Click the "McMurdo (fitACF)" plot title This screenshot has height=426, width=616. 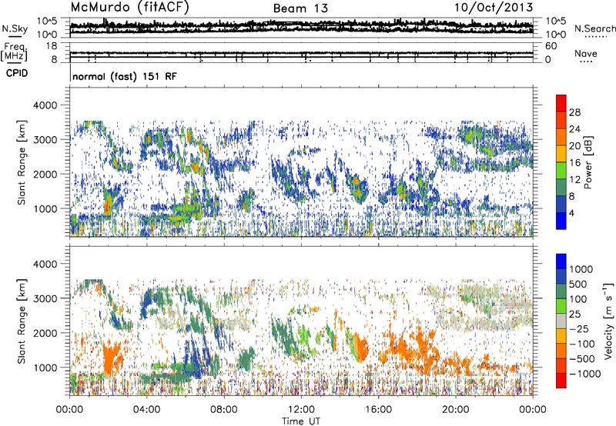[x=129, y=8]
